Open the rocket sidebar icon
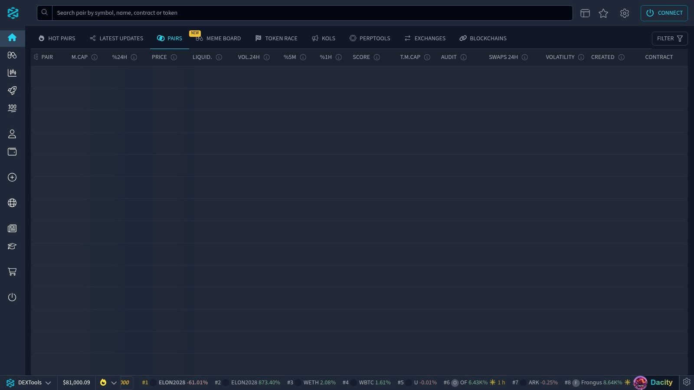 (12, 91)
